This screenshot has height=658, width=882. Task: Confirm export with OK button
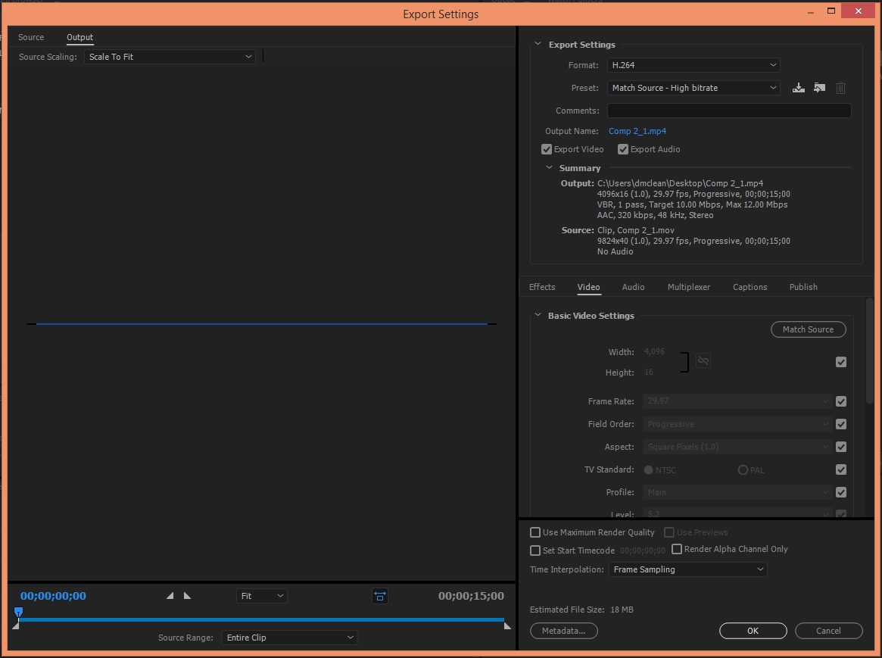(x=753, y=631)
